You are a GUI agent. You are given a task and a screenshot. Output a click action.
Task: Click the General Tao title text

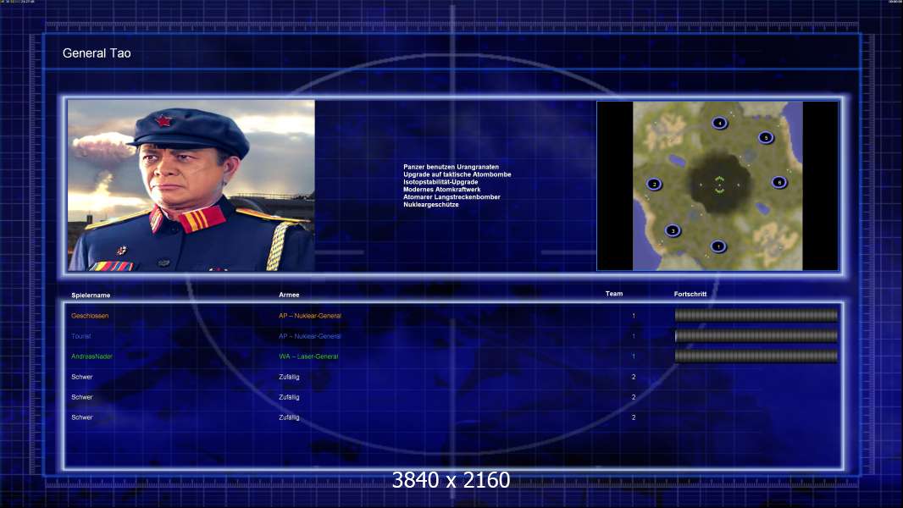pos(97,53)
